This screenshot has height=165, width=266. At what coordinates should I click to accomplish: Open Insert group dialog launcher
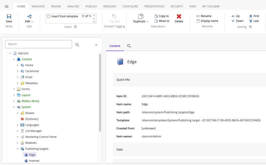tap(75, 27)
